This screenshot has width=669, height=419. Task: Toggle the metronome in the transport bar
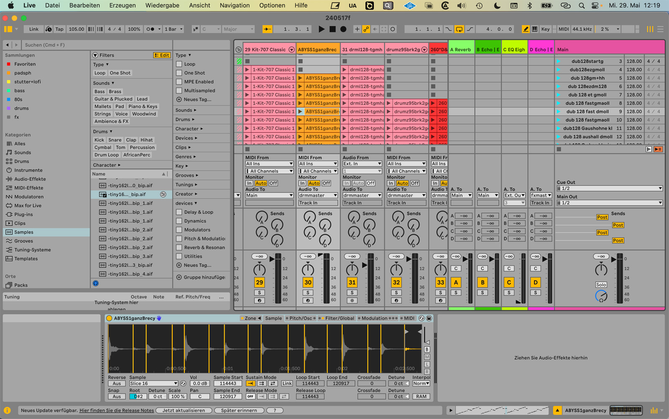click(x=151, y=29)
